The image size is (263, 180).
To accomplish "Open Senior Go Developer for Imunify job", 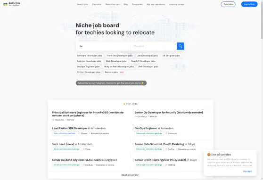I will point(169,113).
